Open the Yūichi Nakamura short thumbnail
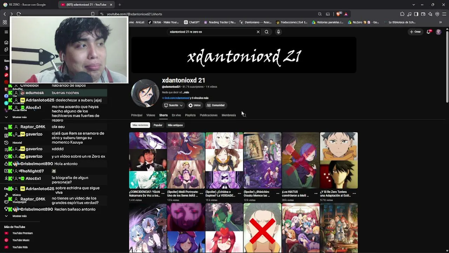449x253 pixels. [148, 161]
